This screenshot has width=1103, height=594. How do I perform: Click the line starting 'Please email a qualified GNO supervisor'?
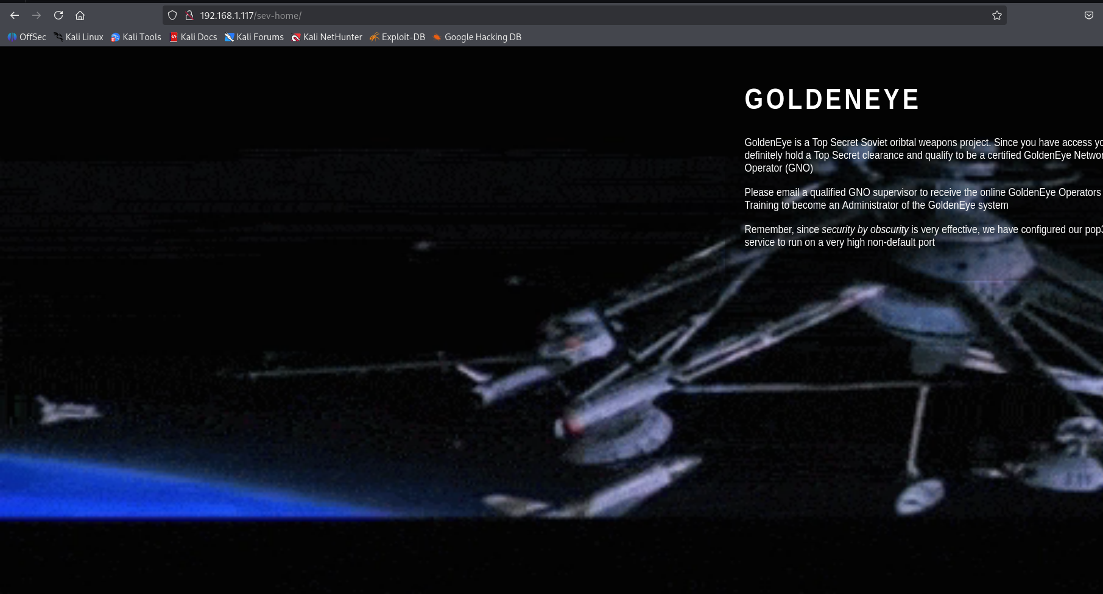click(923, 192)
